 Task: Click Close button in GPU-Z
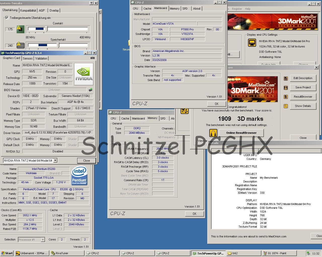[x=87, y=161]
